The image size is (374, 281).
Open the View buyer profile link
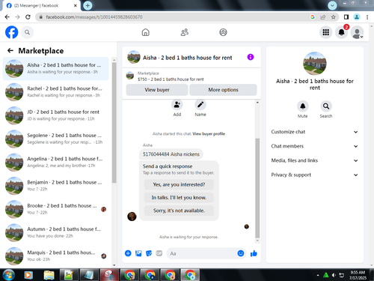209,134
